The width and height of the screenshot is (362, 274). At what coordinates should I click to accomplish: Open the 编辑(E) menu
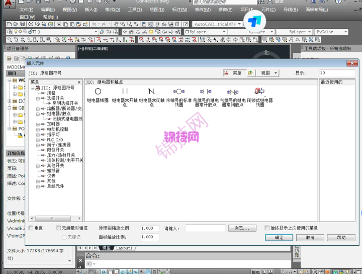coord(48,10)
